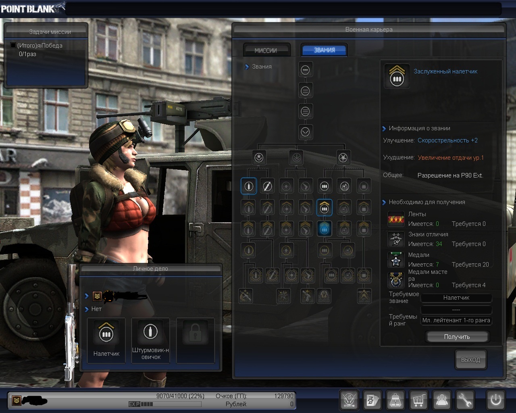Select the crossed star branch node

point(343,157)
